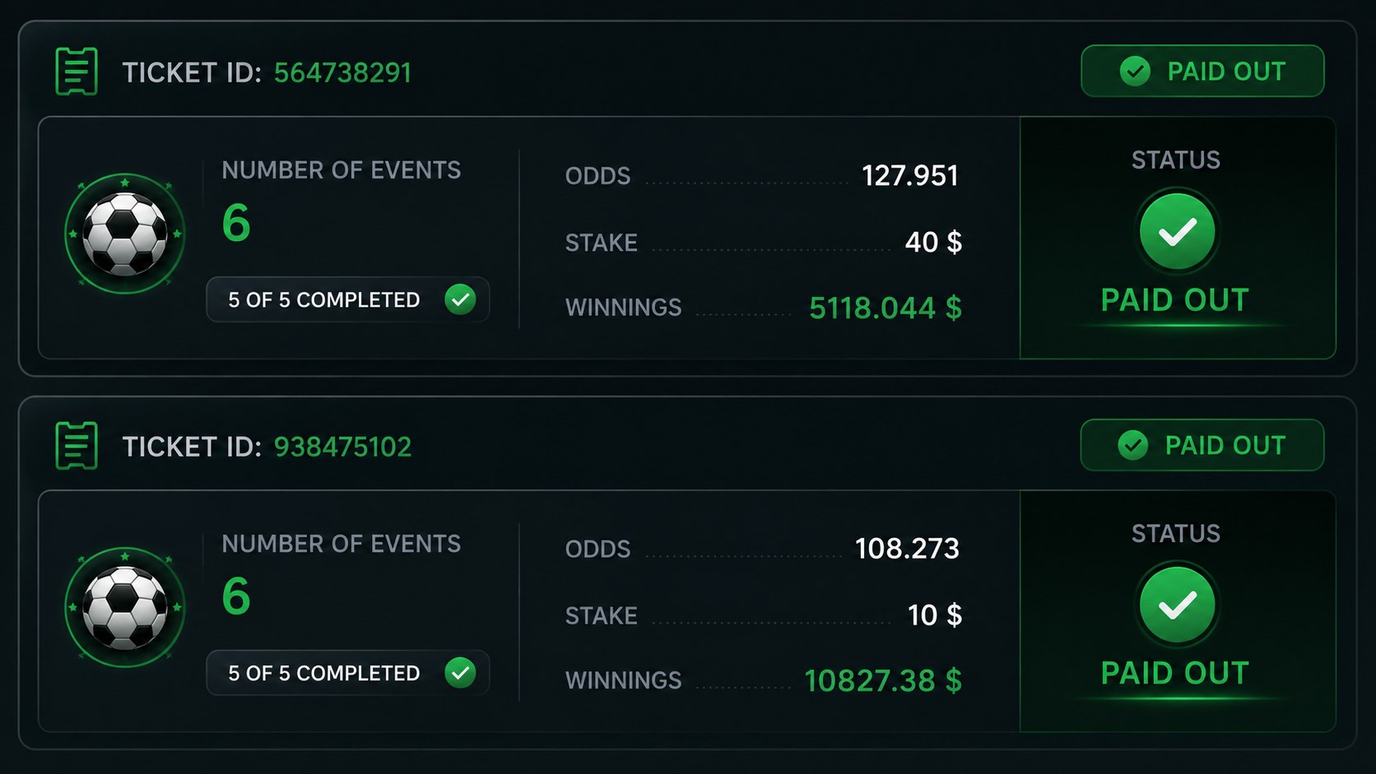Select the 10827.38 $ winnings amount

883,681
